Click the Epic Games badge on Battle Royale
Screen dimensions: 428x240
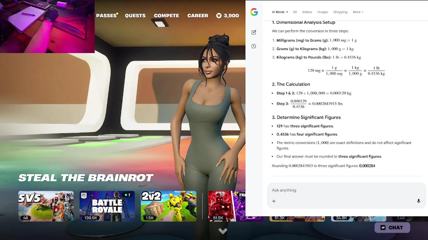point(84,196)
